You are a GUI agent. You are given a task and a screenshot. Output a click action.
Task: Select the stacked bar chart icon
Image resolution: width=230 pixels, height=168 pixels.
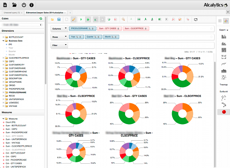tap(224, 44)
